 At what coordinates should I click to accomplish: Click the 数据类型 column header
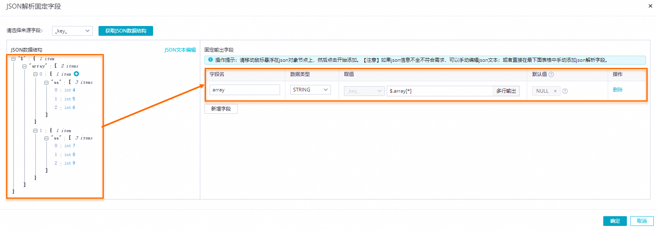point(300,74)
